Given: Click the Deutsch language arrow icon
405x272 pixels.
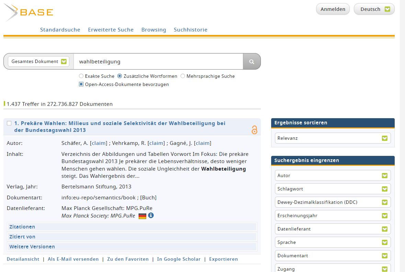Looking at the screenshot, I should tap(387, 9).
